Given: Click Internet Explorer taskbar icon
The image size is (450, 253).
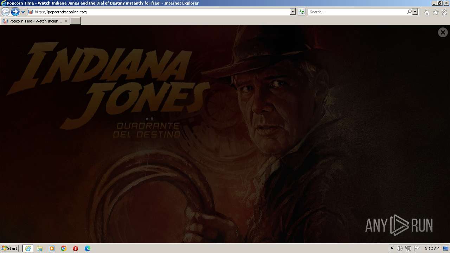Looking at the screenshot, I should pos(28,248).
